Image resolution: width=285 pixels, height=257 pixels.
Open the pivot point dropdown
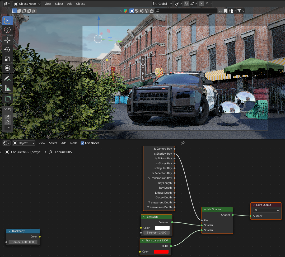coord(178,4)
